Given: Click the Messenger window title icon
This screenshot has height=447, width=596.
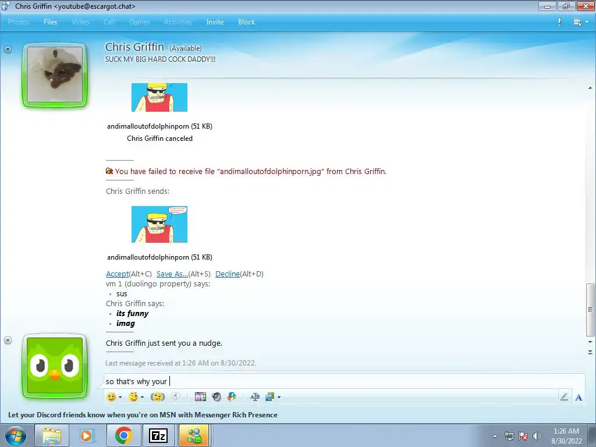Looking at the screenshot, I should pos(6,6).
